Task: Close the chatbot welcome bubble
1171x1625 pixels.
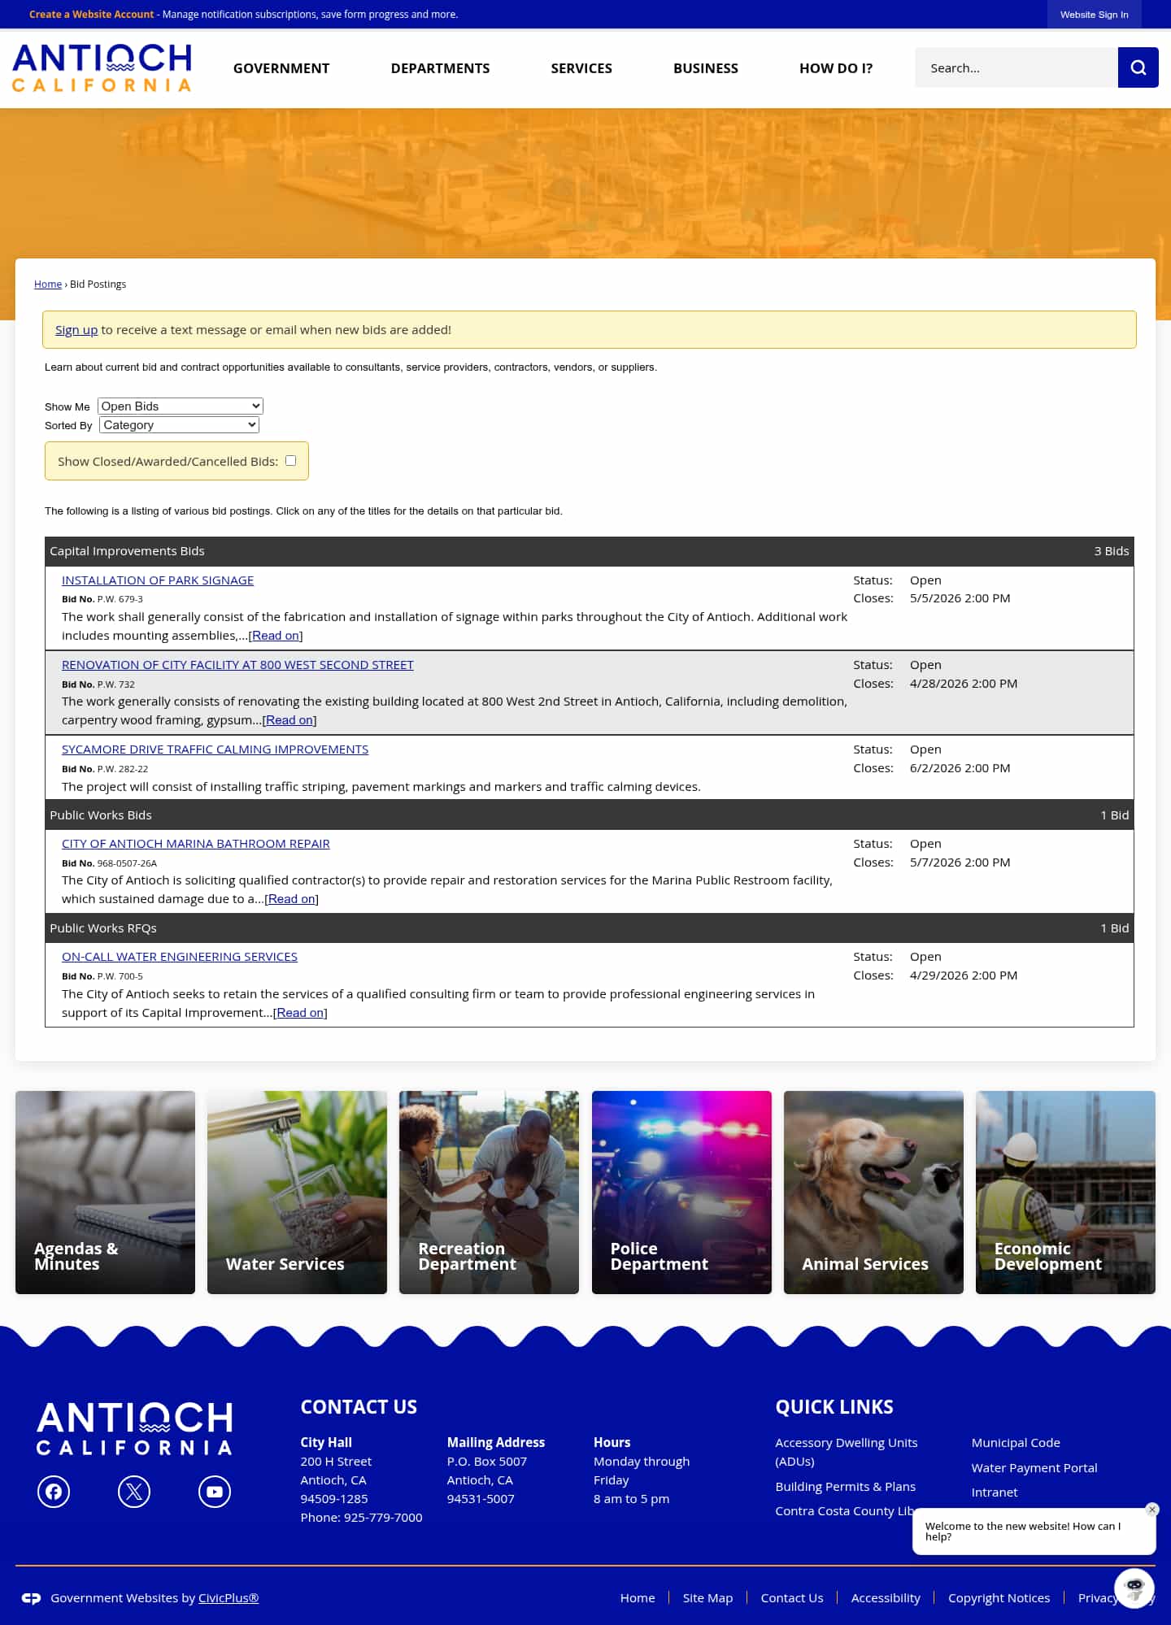Action: point(1151,1510)
